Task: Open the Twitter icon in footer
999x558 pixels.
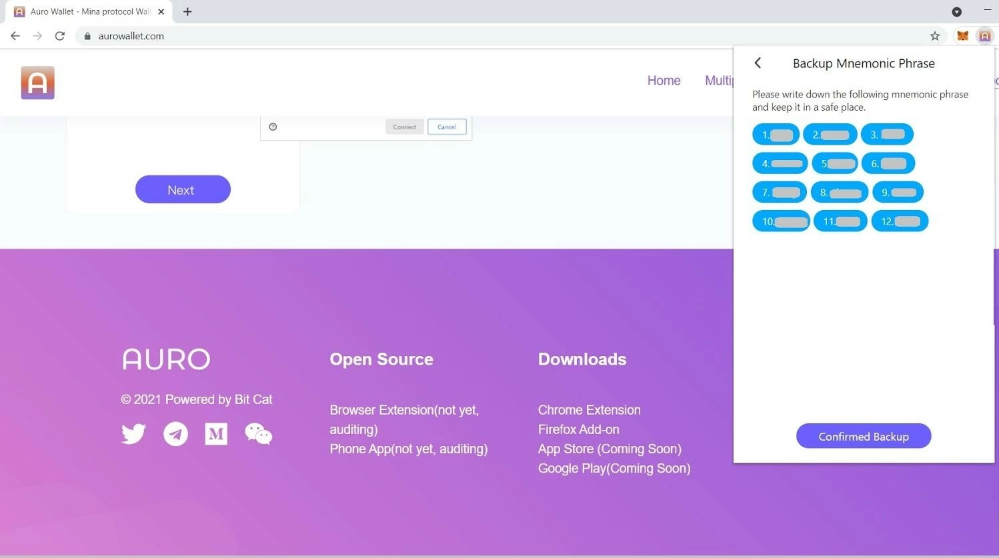Action: coord(133,434)
